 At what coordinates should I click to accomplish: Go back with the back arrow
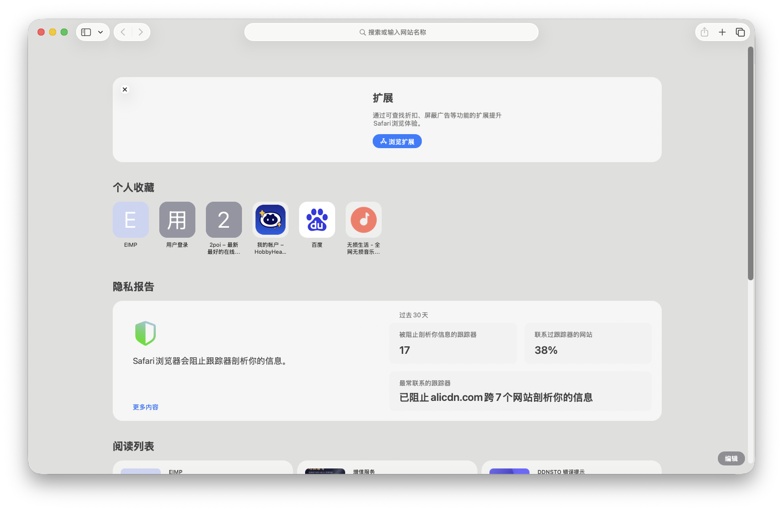pos(123,32)
